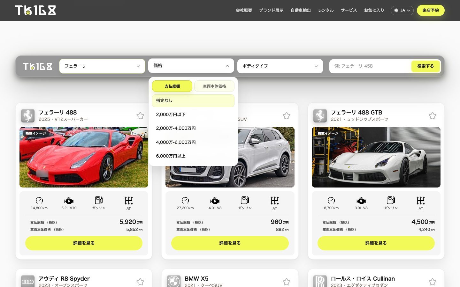Screen dimensions: 460x287
Task: Focus the 例: フェラーリ 458 search field
Action: point(371,66)
